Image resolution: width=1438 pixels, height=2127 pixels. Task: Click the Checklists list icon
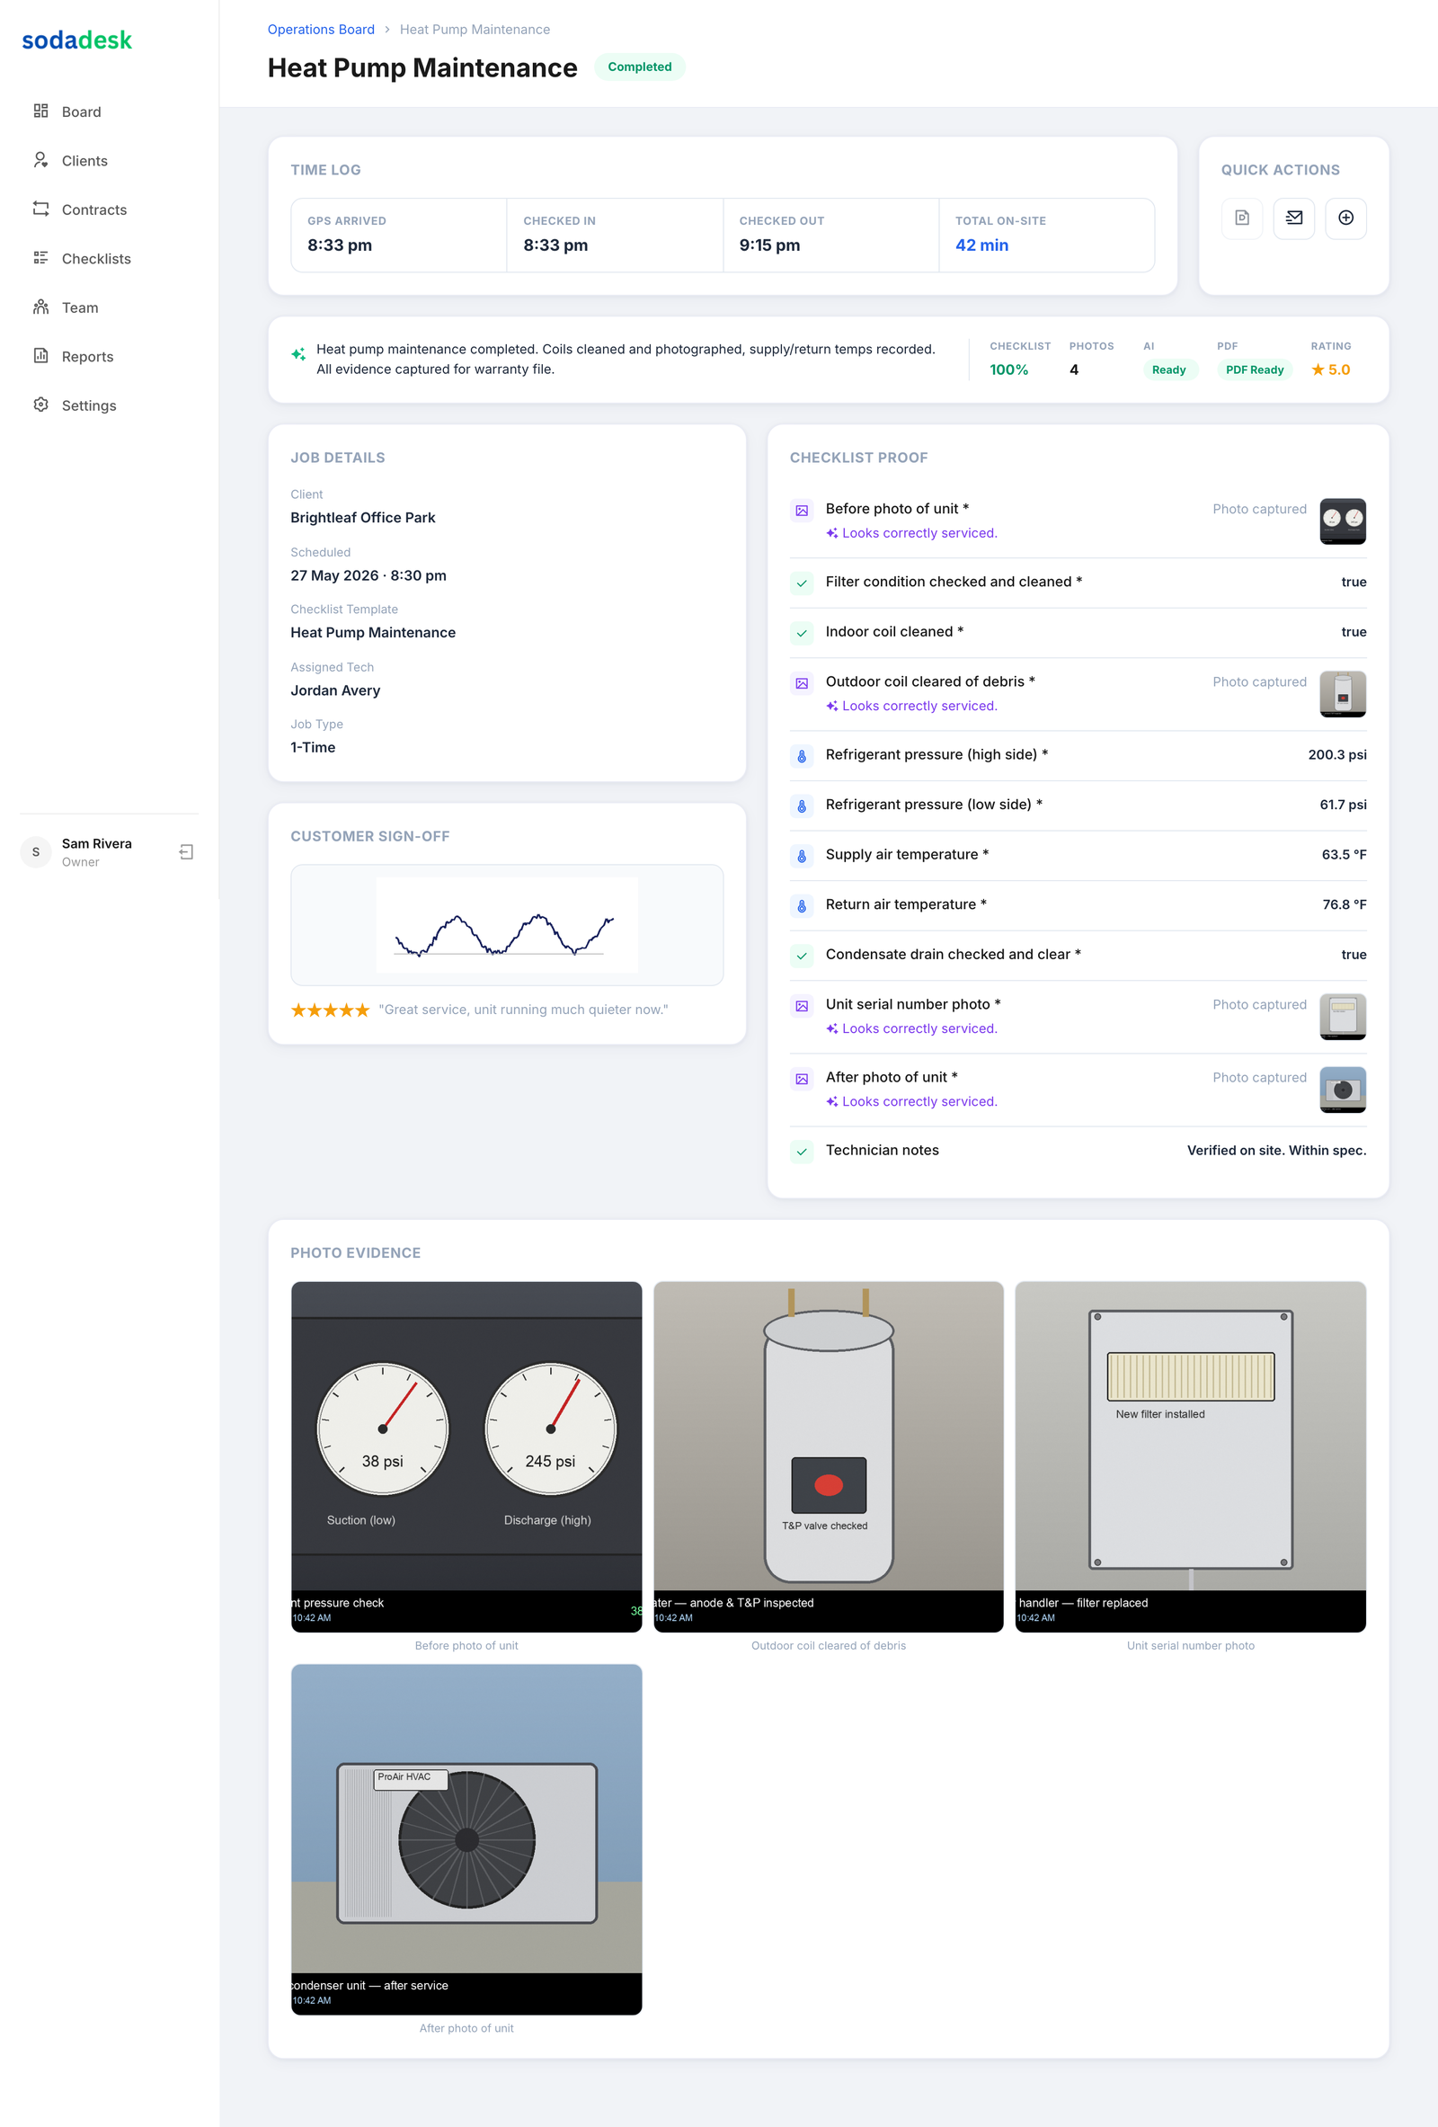click(x=41, y=258)
